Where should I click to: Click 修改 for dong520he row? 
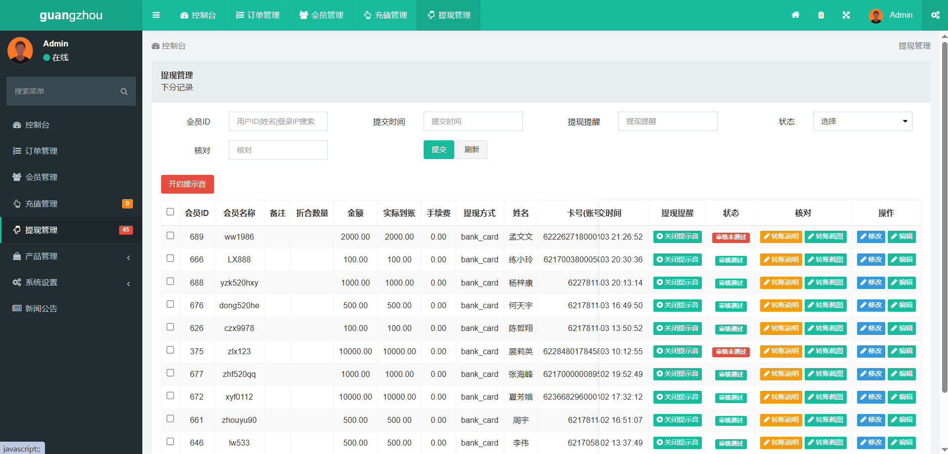click(x=871, y=305)
